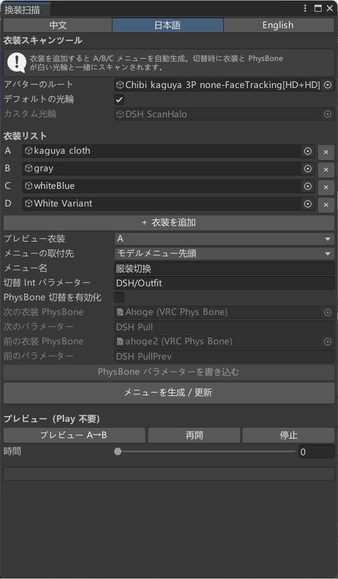This screenshot has width=338, height=579.
Task: Remove outfit D White Variant with × button
Action: [326, 205]
